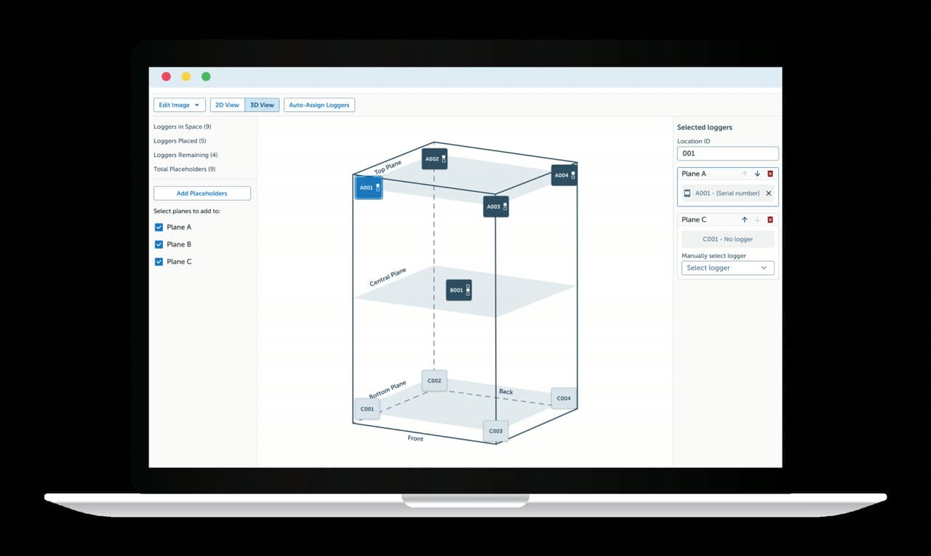Viewport: 931px width, 556px height.
Task: Remove the A001 serial number assignment
Action: (x=768, y=193)
